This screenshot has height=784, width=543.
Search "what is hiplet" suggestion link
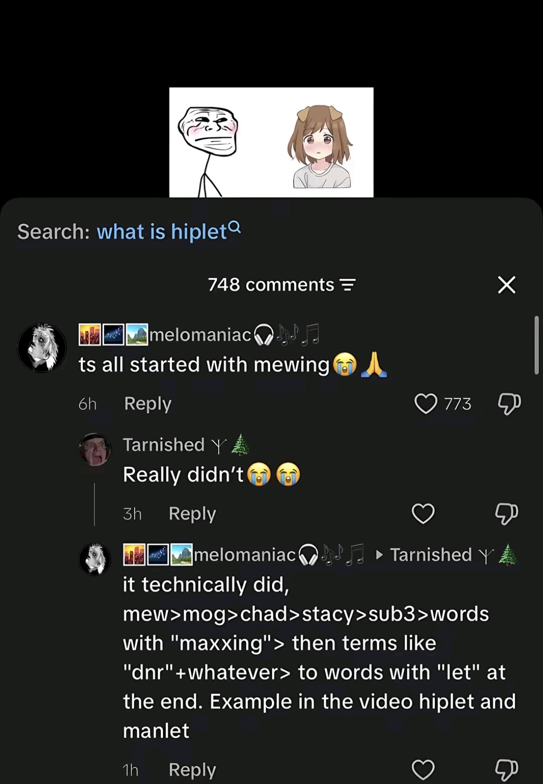tap(162, 232)
